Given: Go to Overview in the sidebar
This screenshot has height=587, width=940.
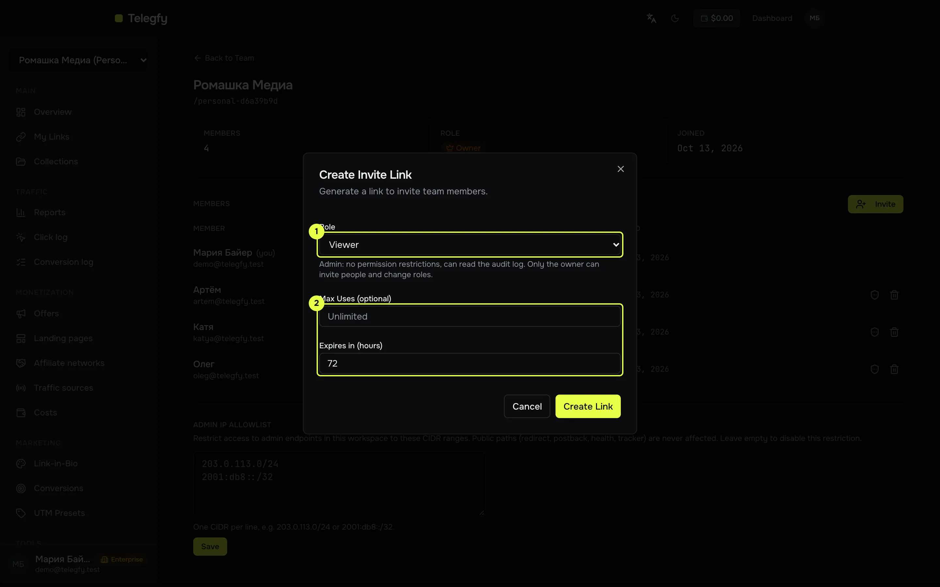Looking at the screenshot, I should (53, 112).
